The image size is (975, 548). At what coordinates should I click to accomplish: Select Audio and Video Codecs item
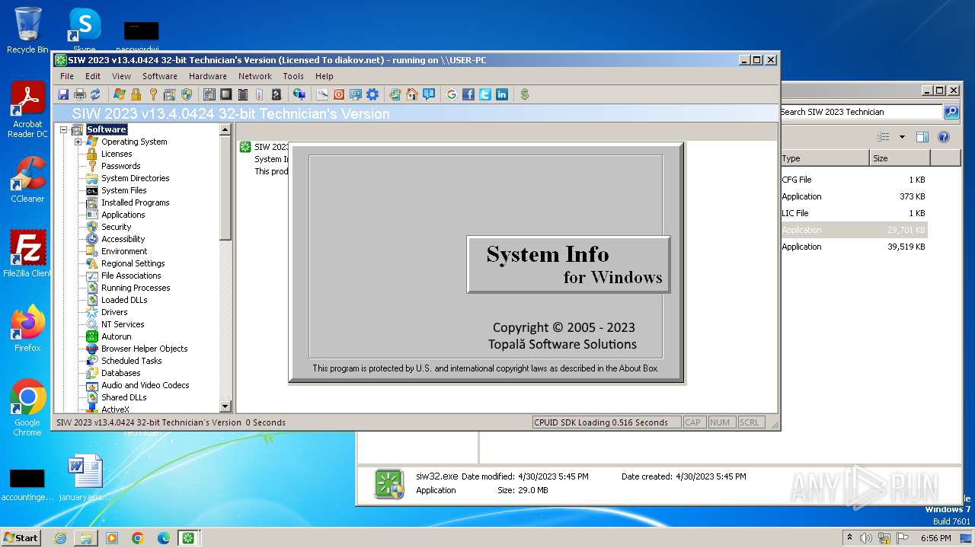click(145, 385)
